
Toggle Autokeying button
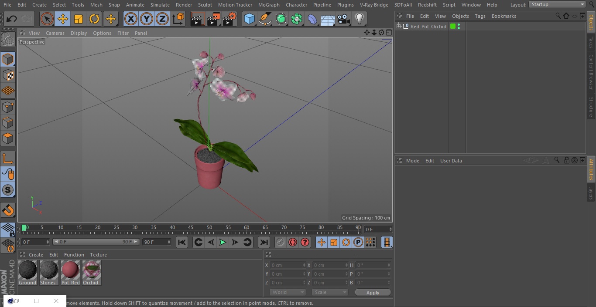point(293,242)
